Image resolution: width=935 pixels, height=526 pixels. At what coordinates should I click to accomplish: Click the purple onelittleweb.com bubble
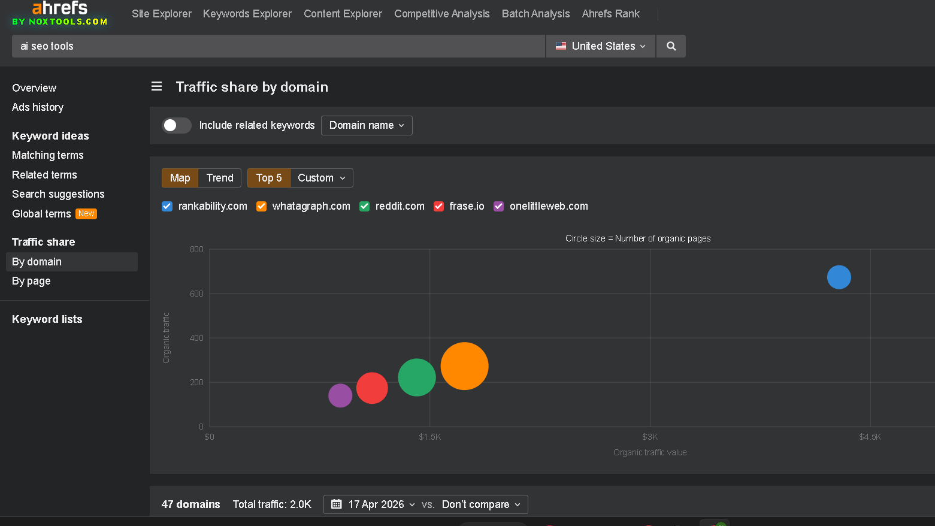click(x=340, y=395)
